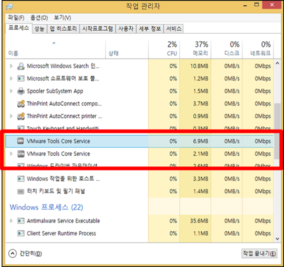The image size is (284, 267).
Task: Click the Windows 작업을 위한 호스트 icon
Action: [21, 179]
